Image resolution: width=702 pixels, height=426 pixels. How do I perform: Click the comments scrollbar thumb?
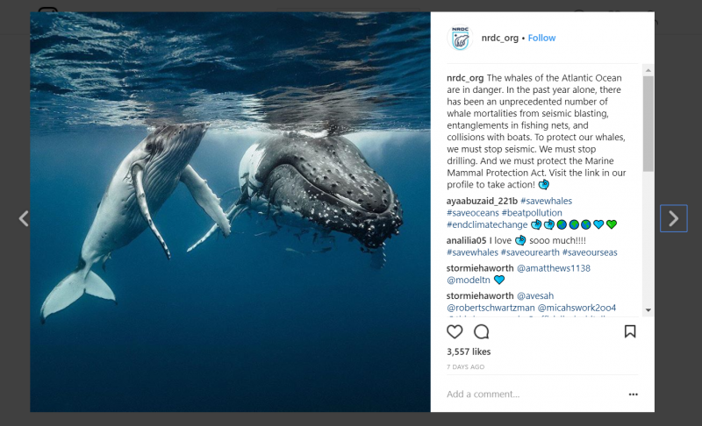(x=648, y=124)
